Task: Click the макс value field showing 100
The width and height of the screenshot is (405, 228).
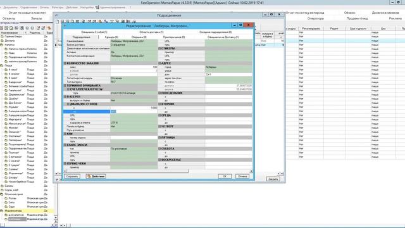Action: point(134,67)
